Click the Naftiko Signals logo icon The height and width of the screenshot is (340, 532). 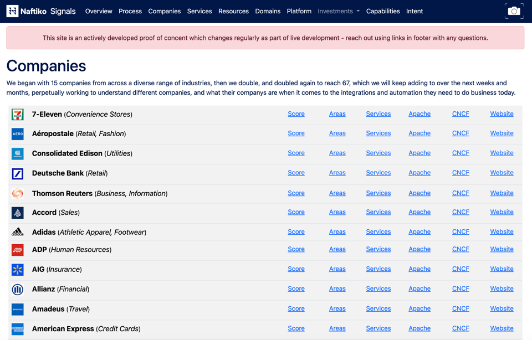12,11
